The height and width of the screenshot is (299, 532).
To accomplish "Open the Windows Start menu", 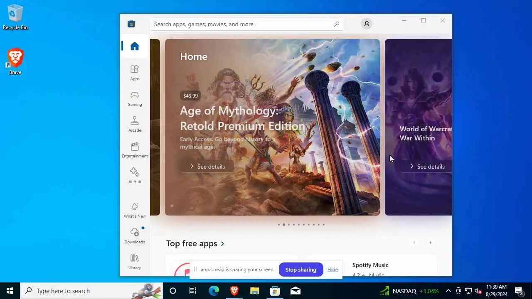I will [x=10, y=291].
